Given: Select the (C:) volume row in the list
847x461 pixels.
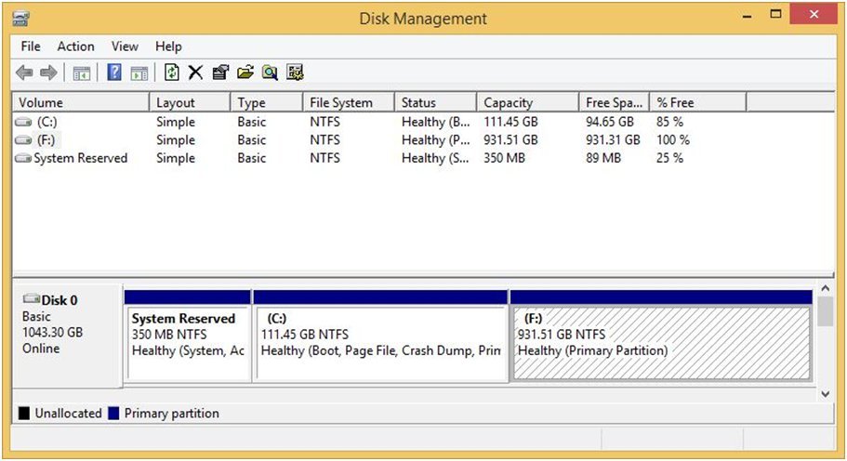Looking at the screenshot, I should [x=46, y=122].
